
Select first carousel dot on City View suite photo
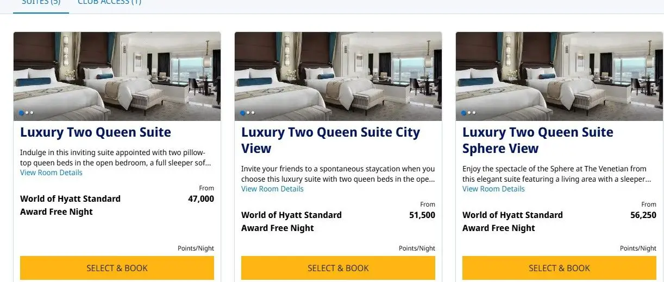tap(242, 113)
